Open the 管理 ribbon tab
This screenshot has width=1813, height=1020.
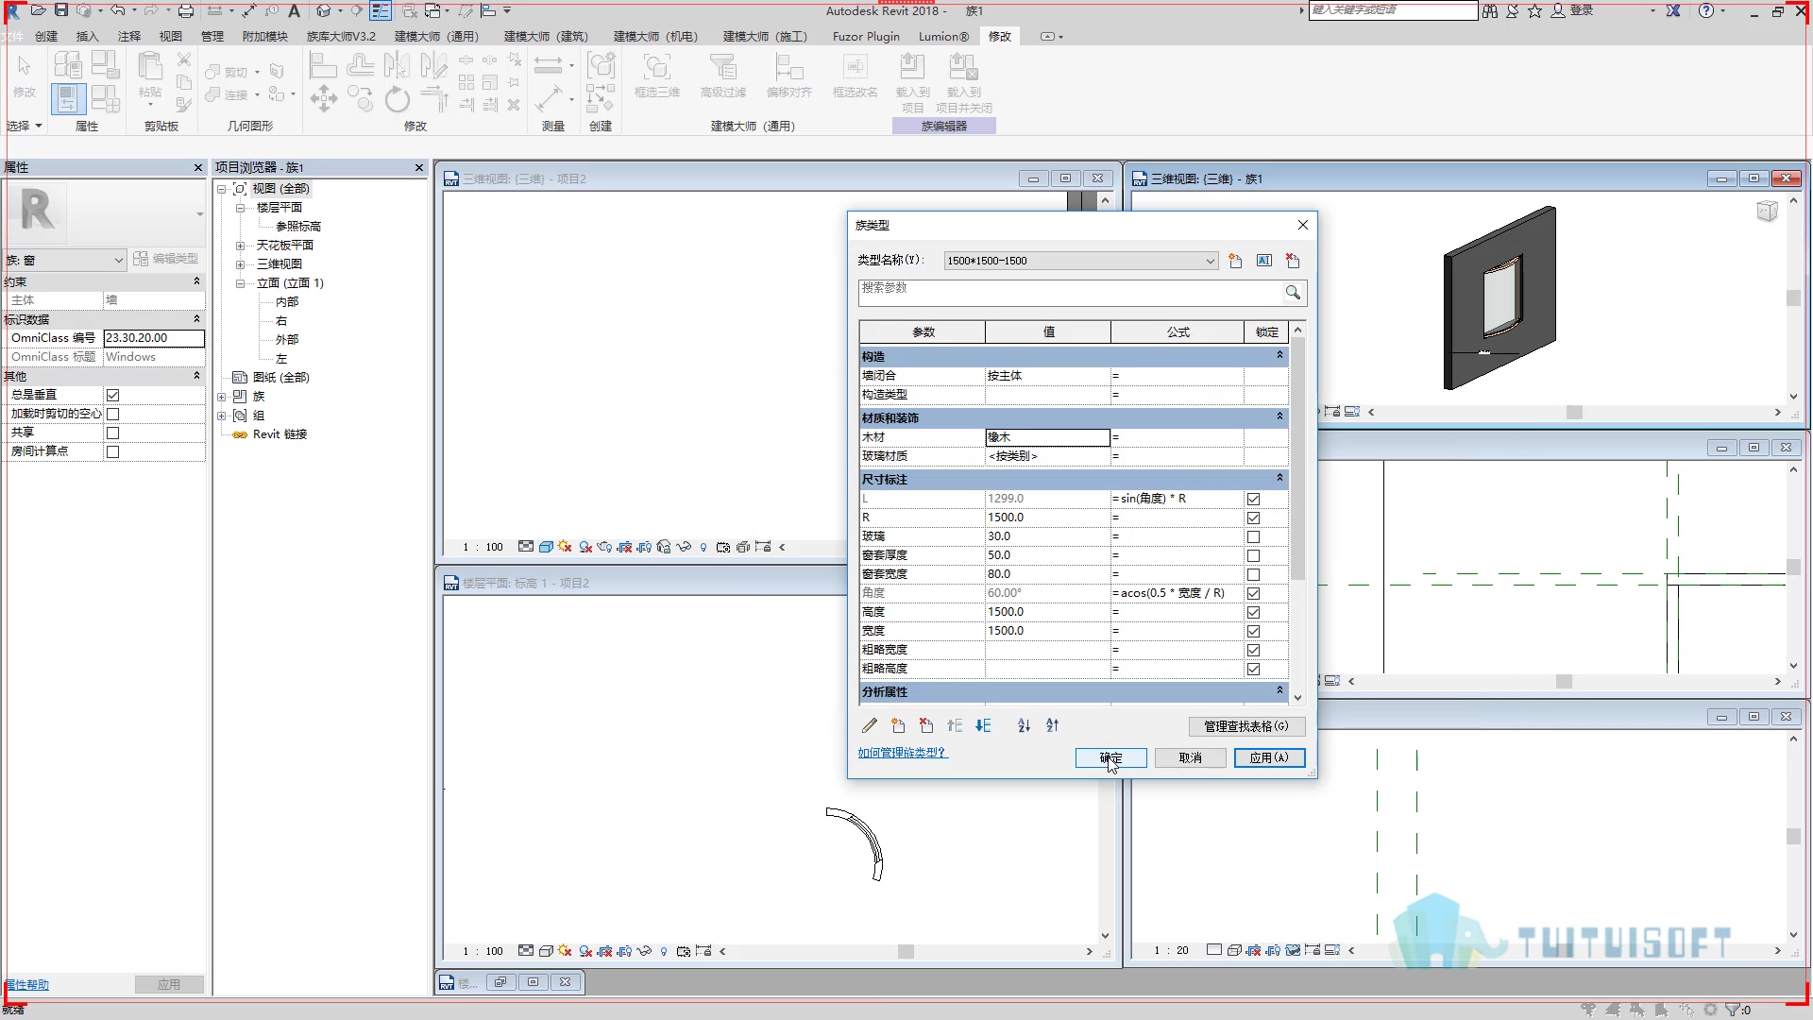[x=212, y=36]
